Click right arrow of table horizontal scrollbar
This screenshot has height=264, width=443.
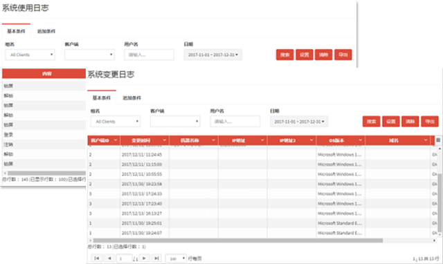434,241
